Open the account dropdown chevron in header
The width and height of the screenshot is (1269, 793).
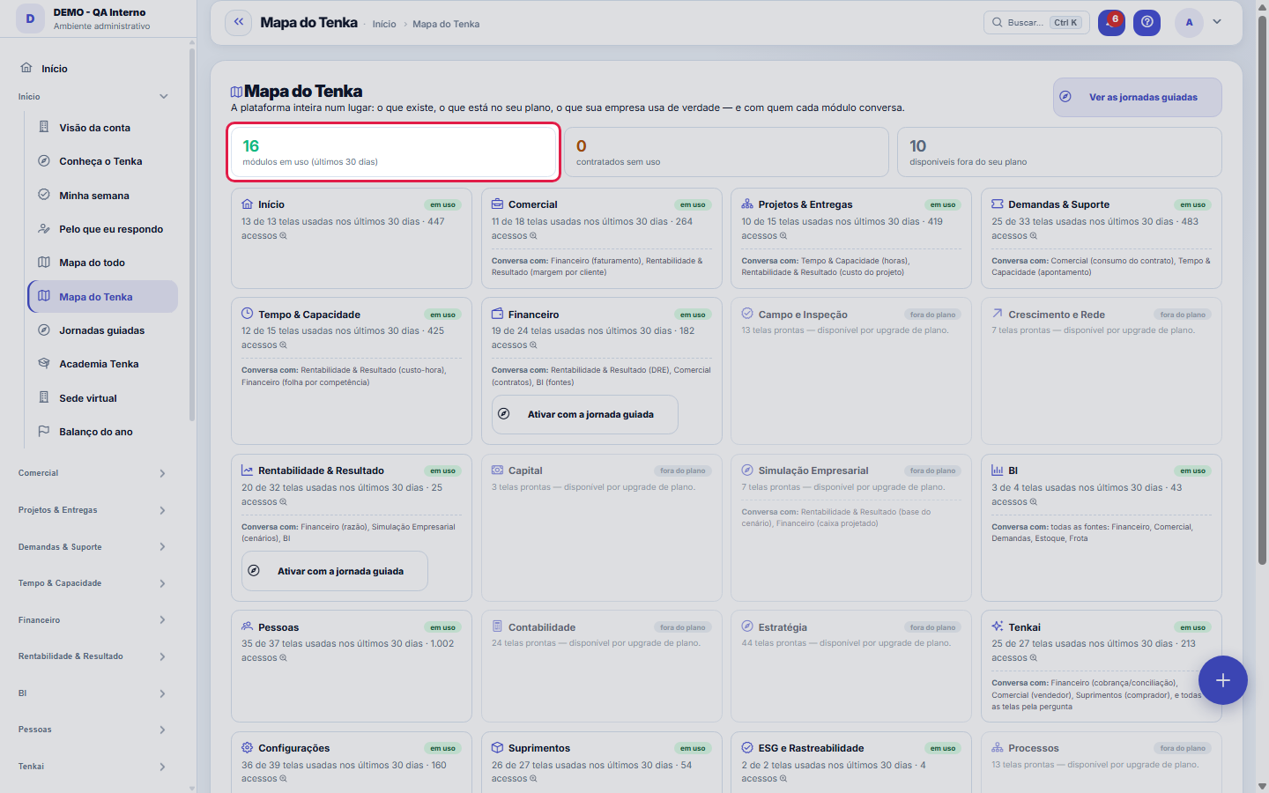click(1217, 22)
